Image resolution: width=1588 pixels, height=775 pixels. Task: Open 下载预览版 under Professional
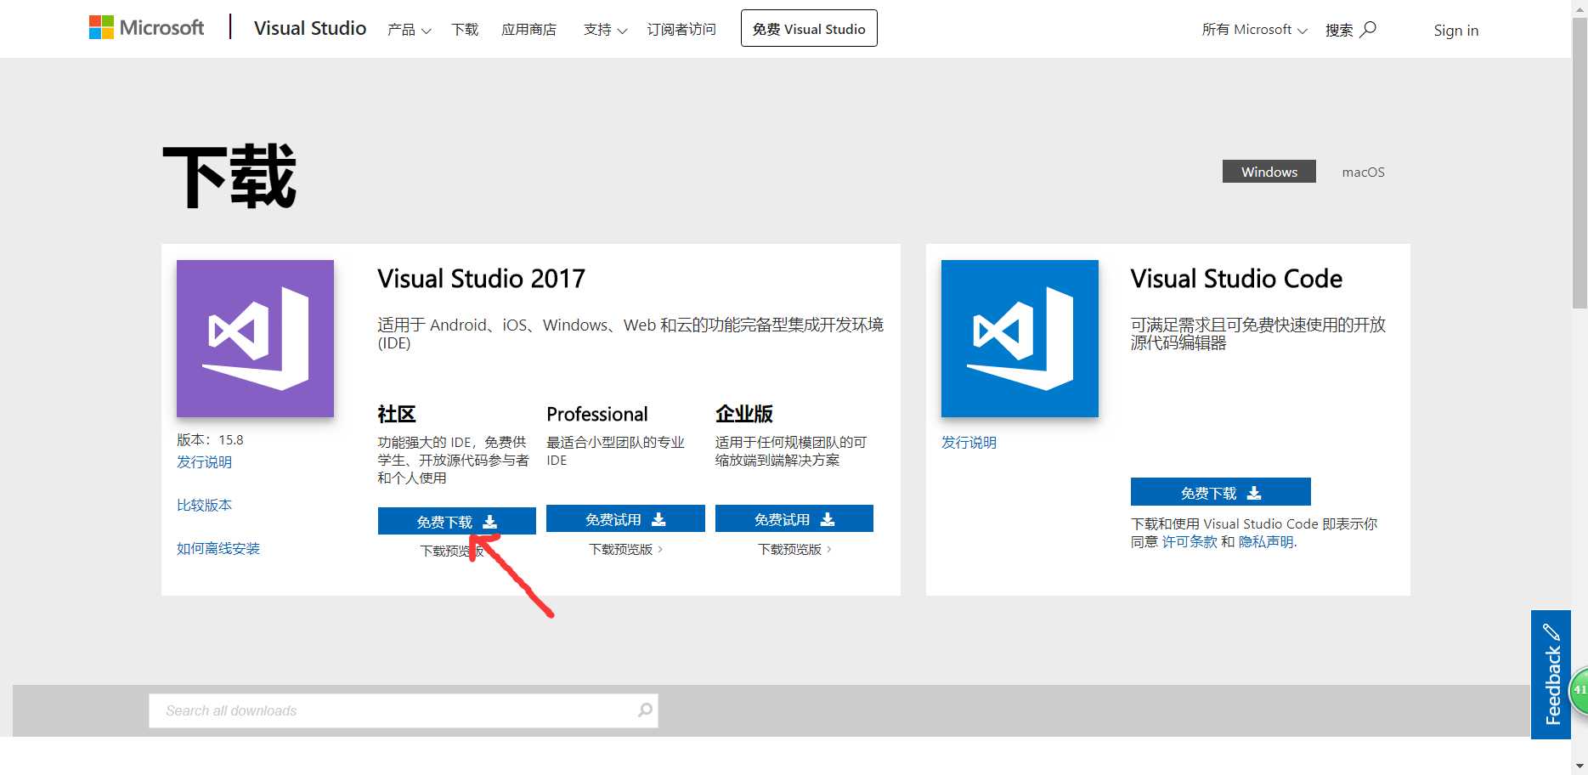point(626,550)
